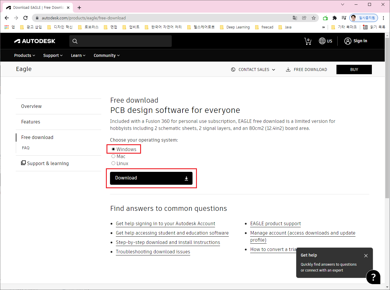
Task: Open Chrome's three-dot menu
Action: tap(383, 18)
